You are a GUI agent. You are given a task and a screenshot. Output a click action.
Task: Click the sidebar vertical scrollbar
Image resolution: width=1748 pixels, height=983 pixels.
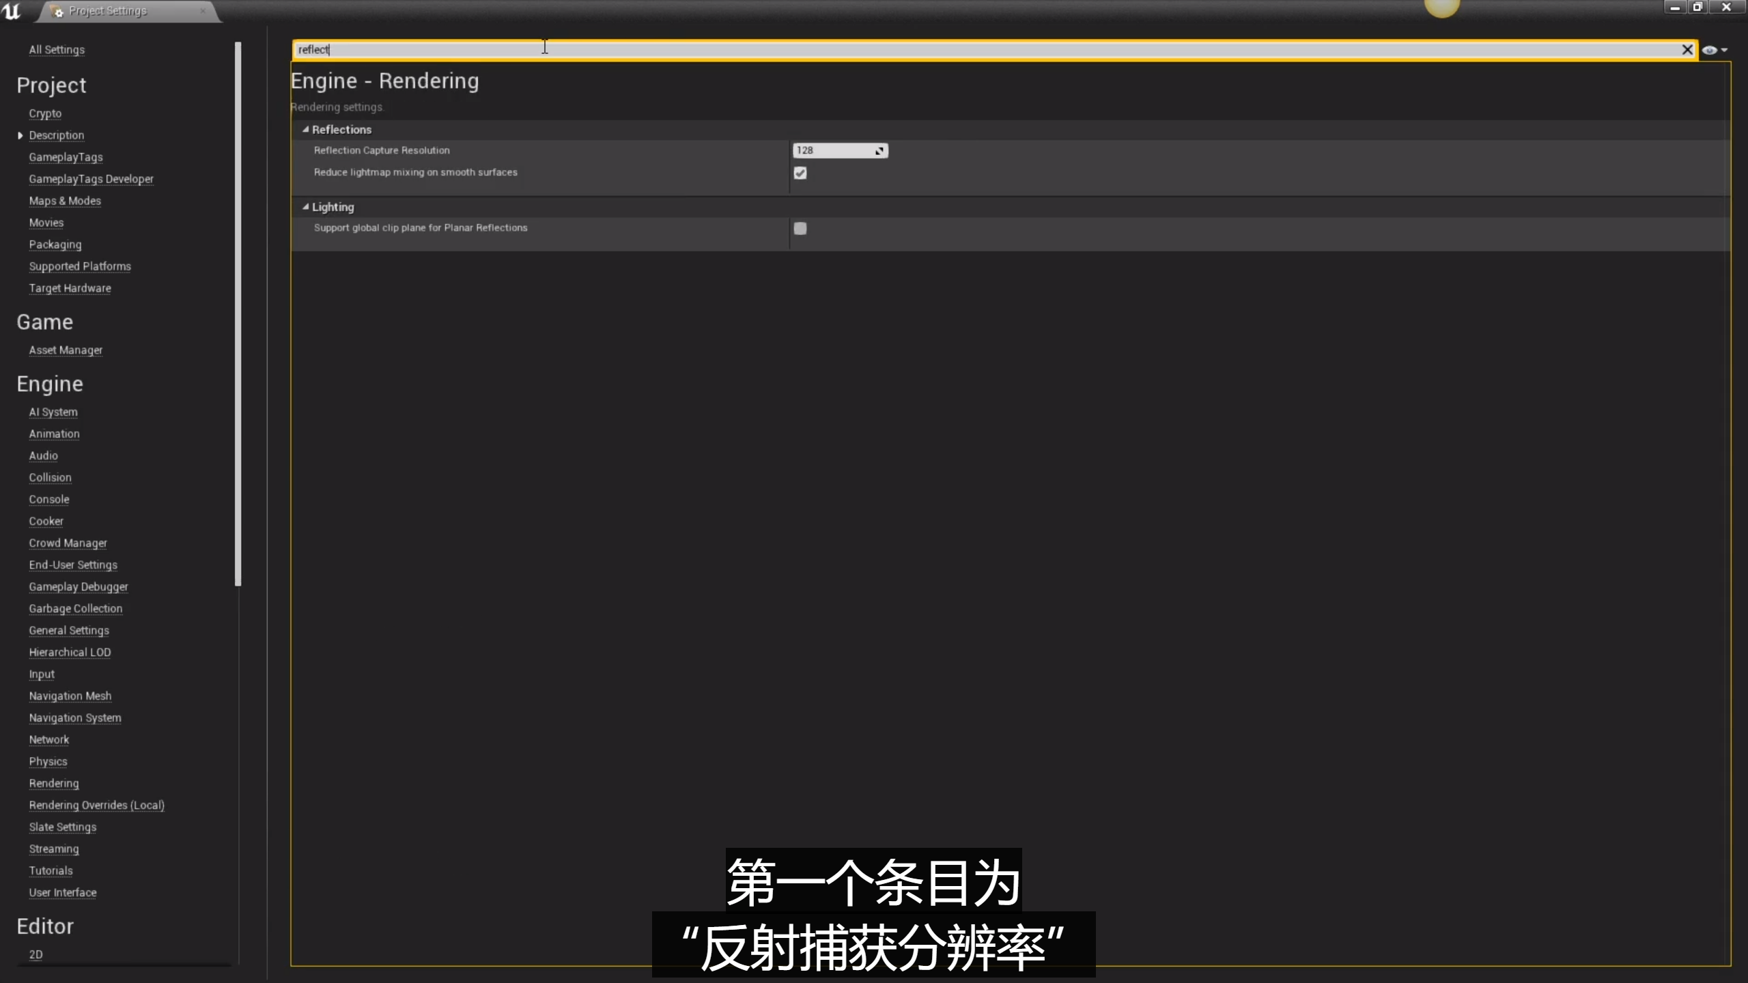[x=238, y=314]
